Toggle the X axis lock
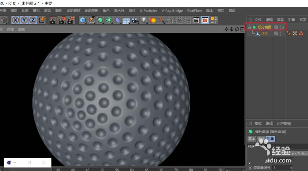Viewport: 308px width, 171px height. (x=15, y=20)
